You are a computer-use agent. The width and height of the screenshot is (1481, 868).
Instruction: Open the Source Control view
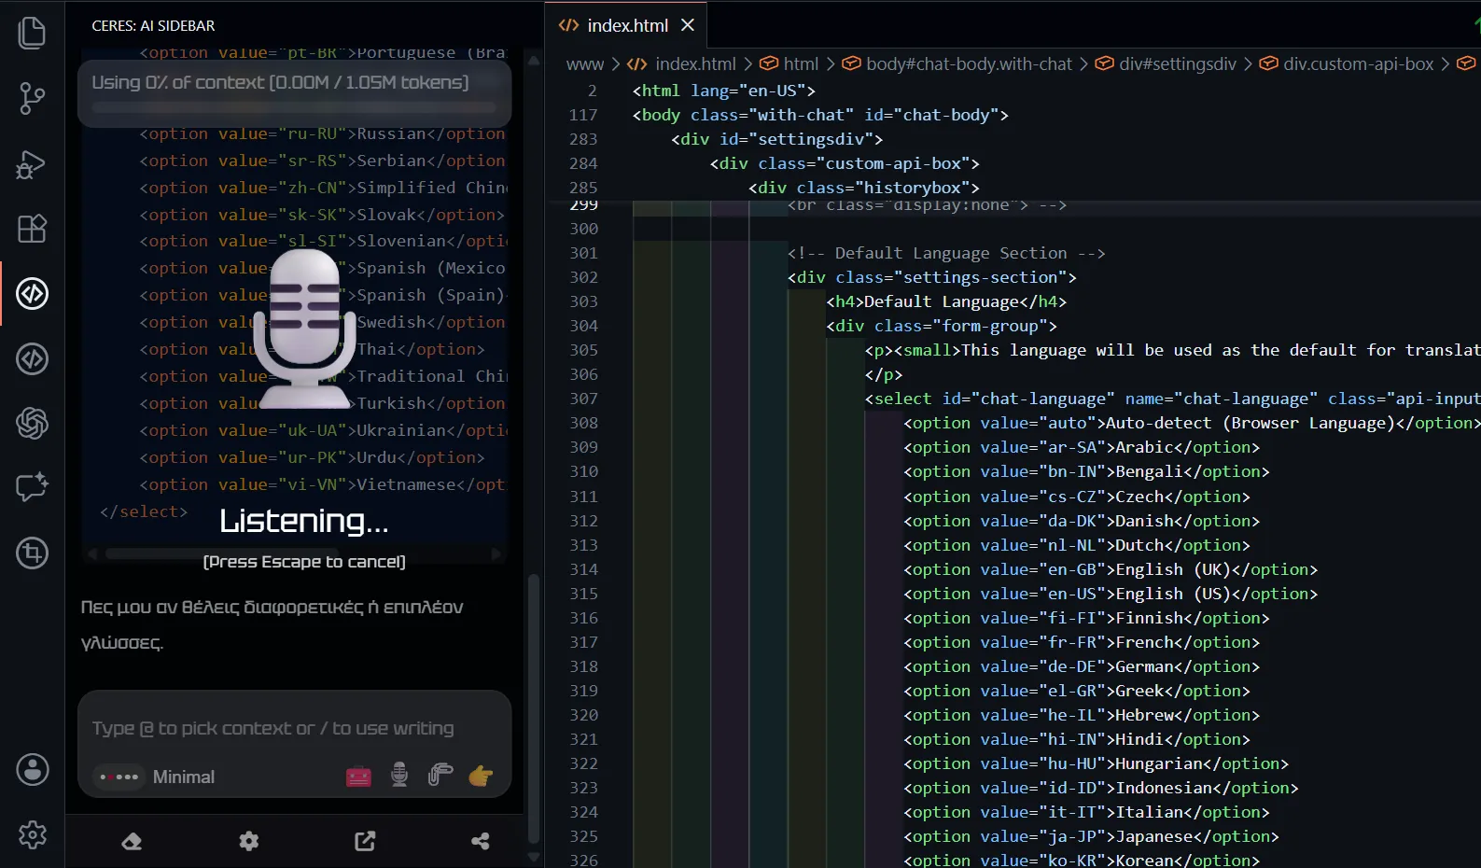point(33,98)
